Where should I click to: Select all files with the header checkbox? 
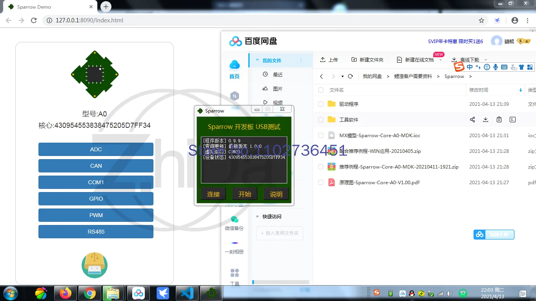click(321, 90)
